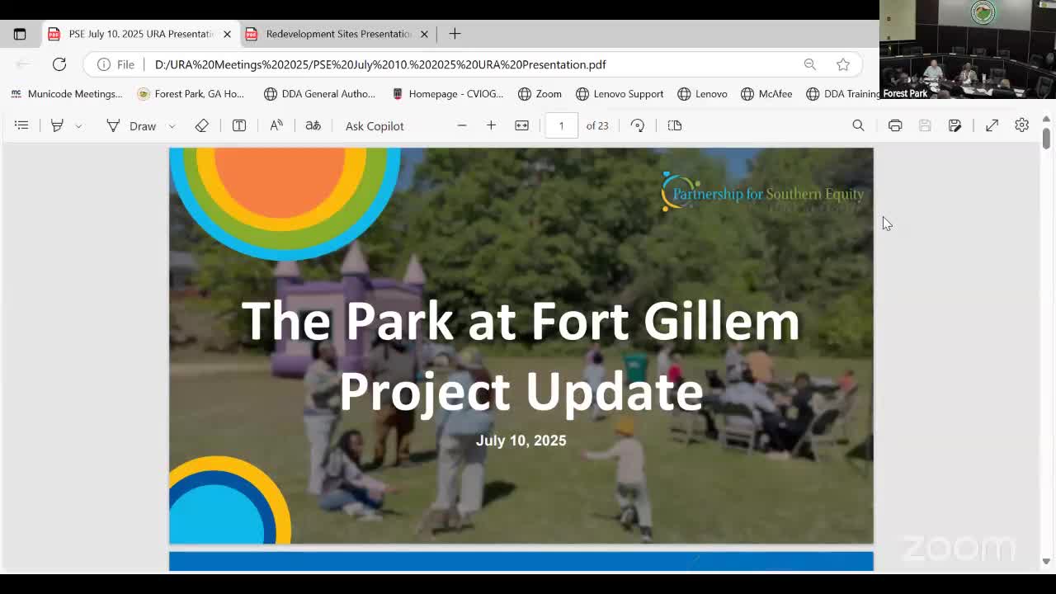
Task: Click the Ask Copilot button
Action: 375,125
